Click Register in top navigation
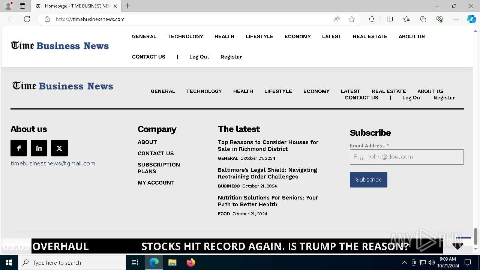 231,57
